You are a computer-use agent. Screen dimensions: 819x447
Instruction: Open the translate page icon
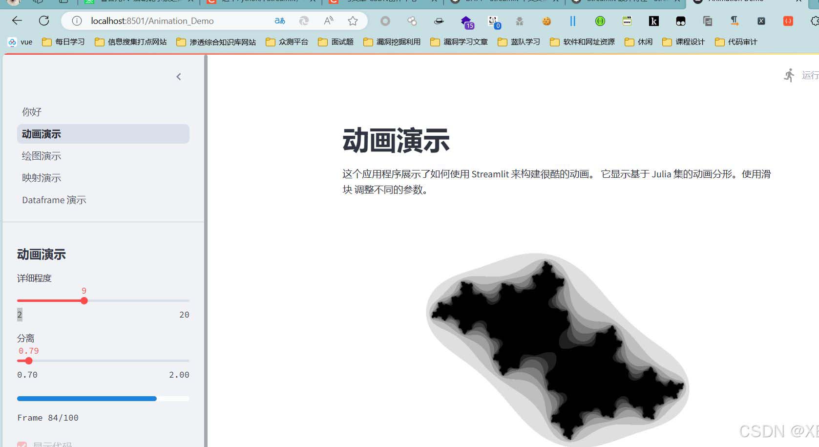(280, 21)
